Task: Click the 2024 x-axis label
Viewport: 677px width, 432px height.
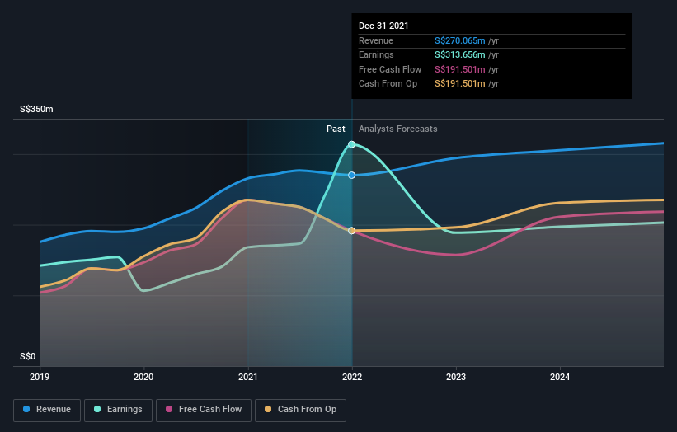Action: coord(560,377)
